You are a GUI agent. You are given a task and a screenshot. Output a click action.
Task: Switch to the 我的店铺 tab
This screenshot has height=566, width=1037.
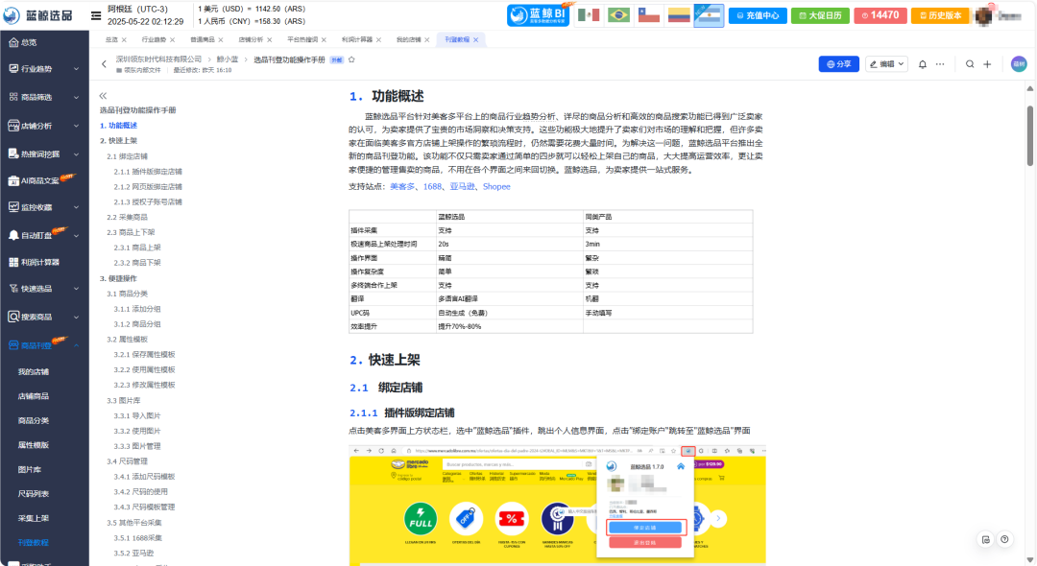[409, 39]
